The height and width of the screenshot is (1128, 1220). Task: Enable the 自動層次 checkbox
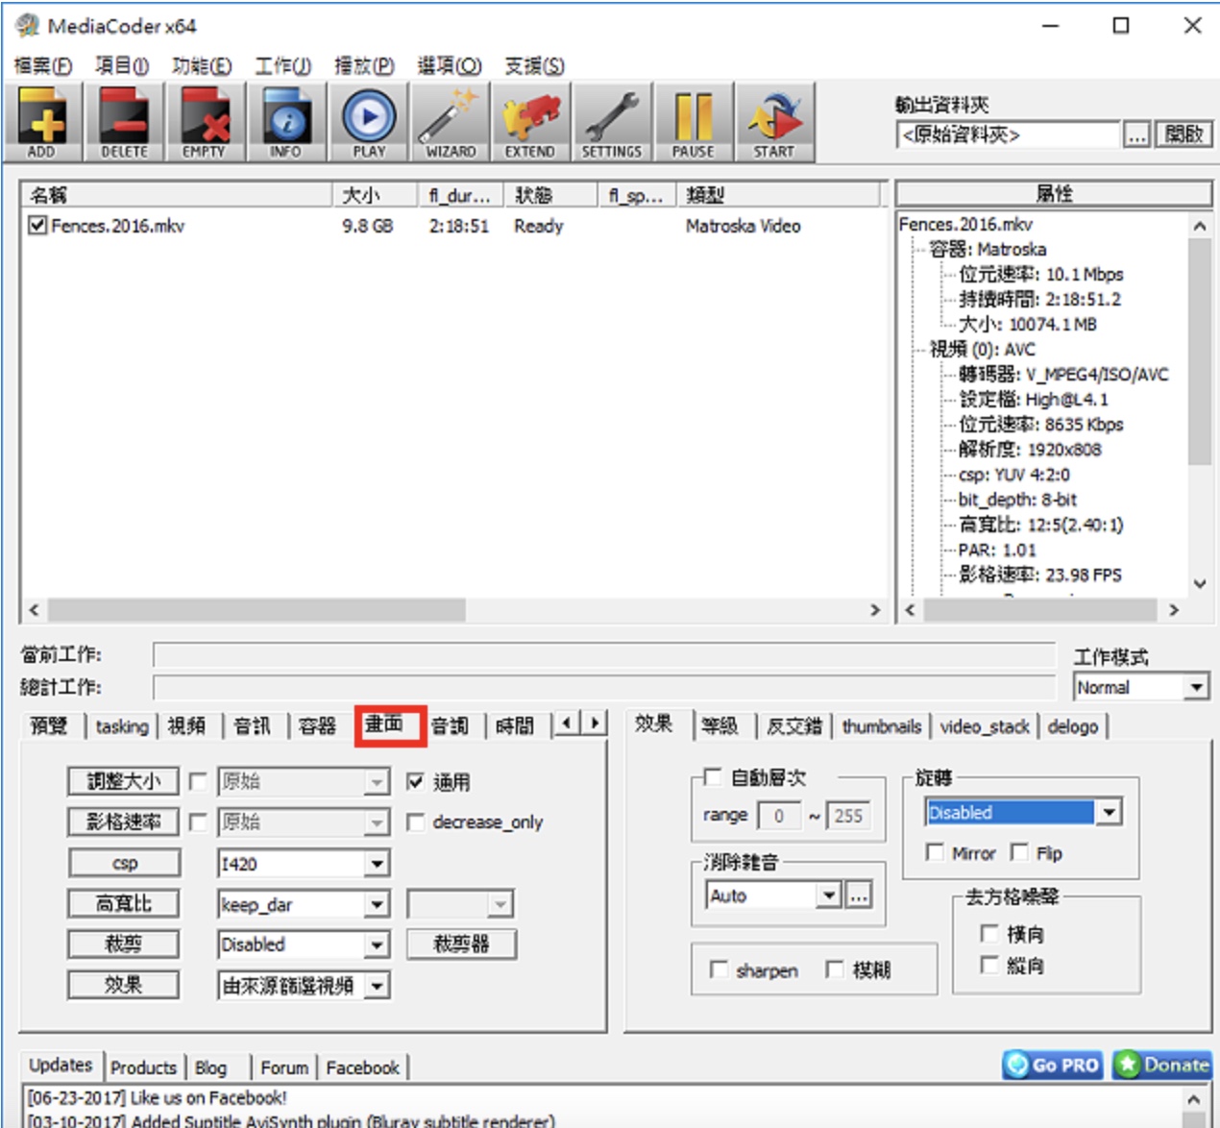[713, 776]
